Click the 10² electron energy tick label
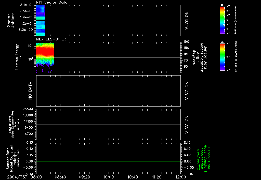Screen dimensions: 261x180 [x=31, y=45]
